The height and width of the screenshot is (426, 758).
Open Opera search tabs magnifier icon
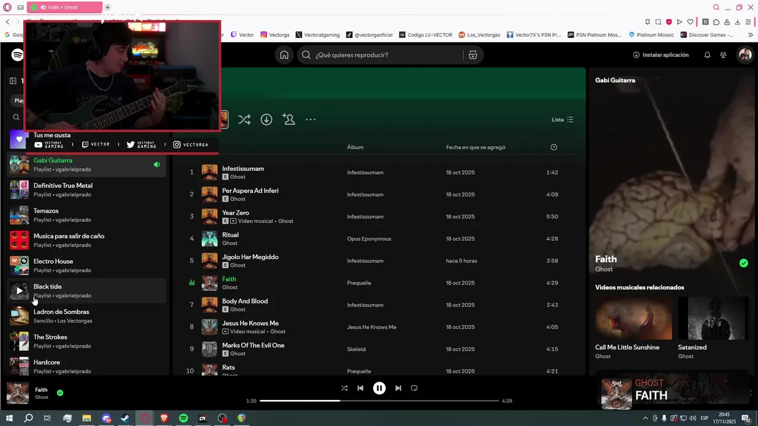coord(716,8)
